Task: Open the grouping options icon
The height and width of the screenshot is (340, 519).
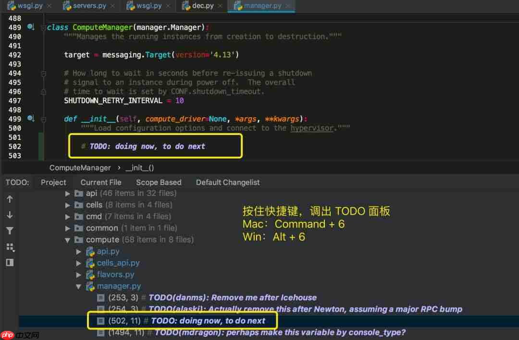Action: coord(10,246)
